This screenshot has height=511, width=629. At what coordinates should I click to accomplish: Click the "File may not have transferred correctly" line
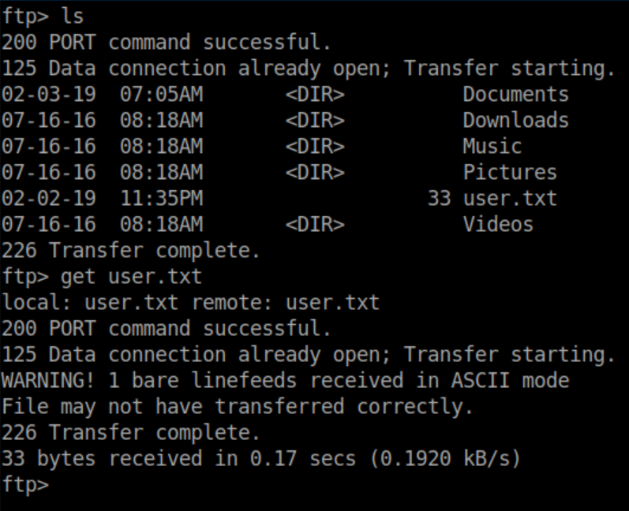point(237,407)
